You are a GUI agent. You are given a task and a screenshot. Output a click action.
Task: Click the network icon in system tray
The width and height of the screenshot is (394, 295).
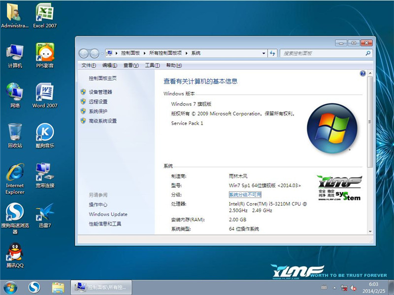[x=344, y=288]
